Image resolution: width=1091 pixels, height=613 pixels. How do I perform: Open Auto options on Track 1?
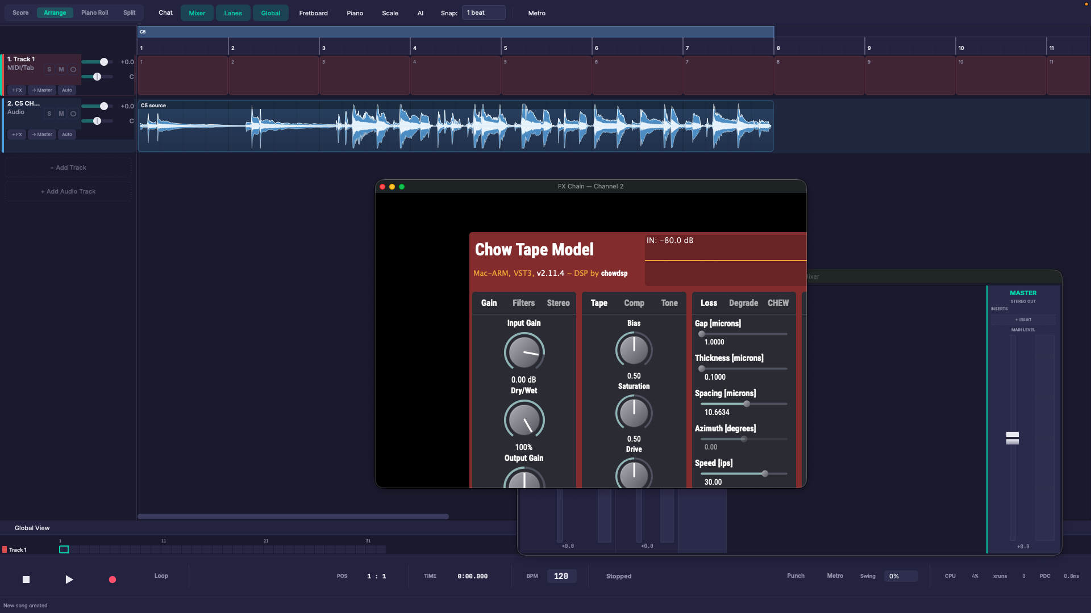pos(67,90)
